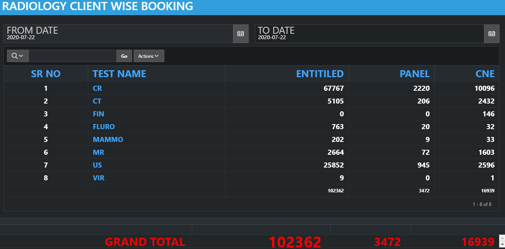The width and height of the screenshot is (505, 249).
Task: Open the FROM DATE calendar picker
Action: tap(240, 34)
